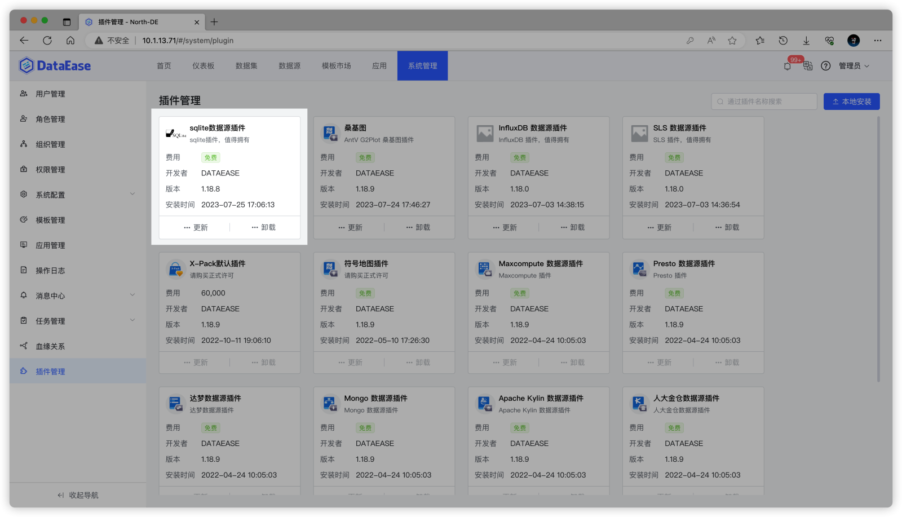Click the 免费 tag on sqlite plugin
The image size is (902, 517).
point(210,158)
